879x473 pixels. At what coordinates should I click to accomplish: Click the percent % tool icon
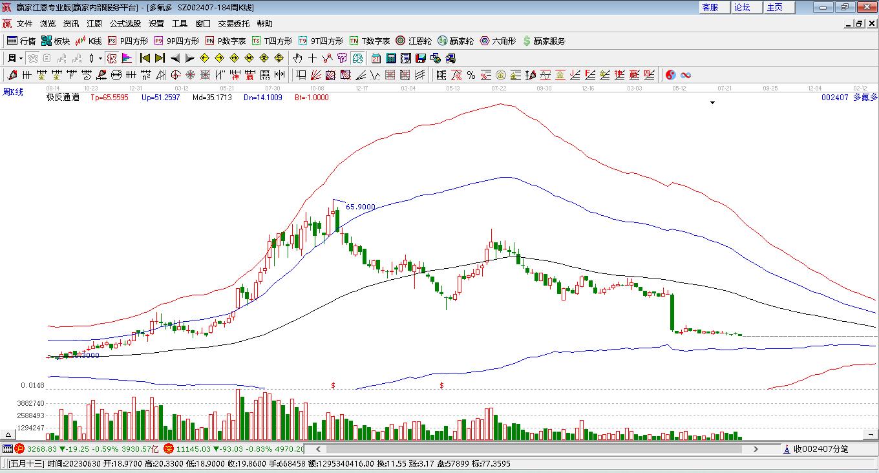(471, 75)
